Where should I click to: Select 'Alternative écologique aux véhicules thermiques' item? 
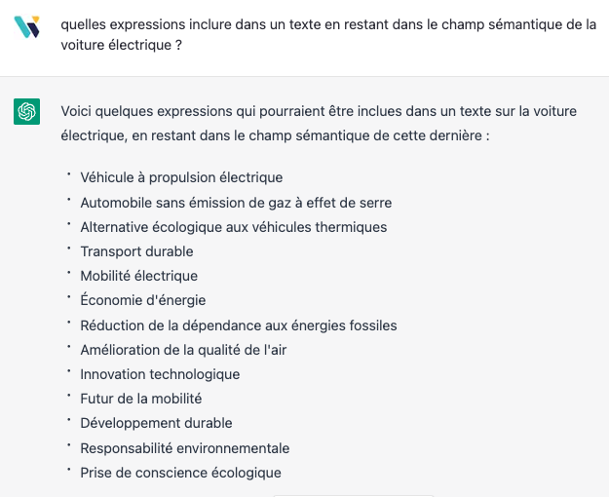234,227
